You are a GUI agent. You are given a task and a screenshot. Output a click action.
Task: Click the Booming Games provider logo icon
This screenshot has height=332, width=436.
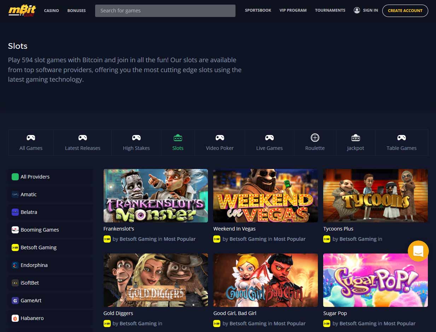click(15, 230)
